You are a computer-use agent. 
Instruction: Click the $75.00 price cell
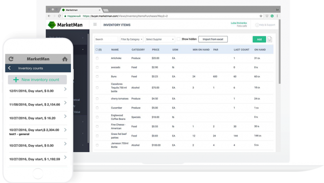coord(156,88)
